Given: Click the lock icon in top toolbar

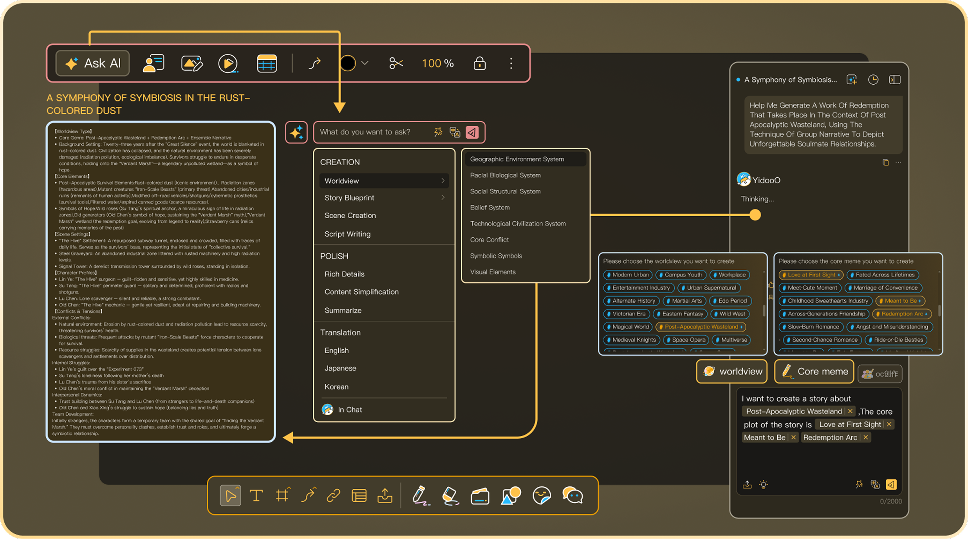Looking at the screenshot, I should click(x=479, y=64).
